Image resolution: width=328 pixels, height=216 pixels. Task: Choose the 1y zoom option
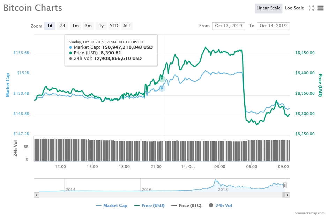(x=101, y=26)
